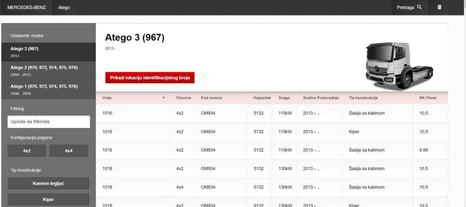Open the Atego breadcrumb item
This screenshot has width=466, height=207.
64,8
